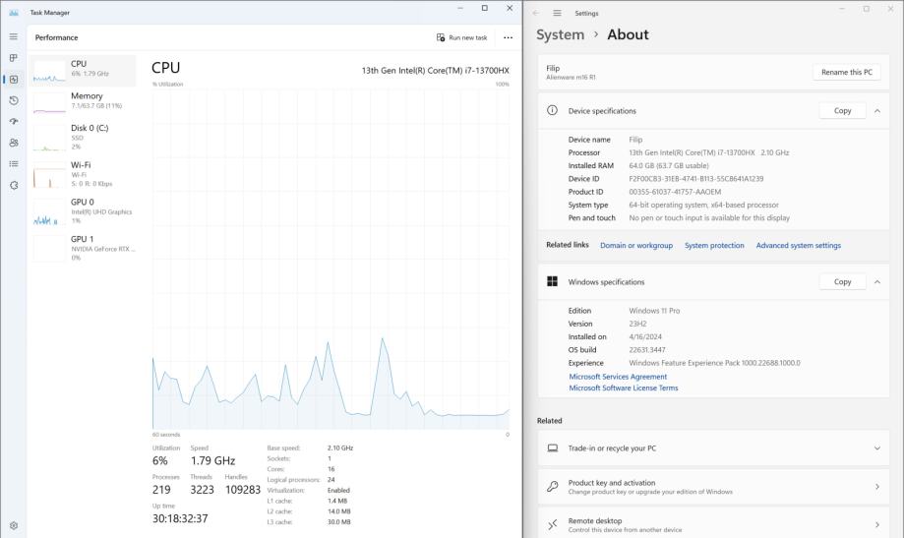Viewport: 904px width, 538px height.
Task: Open the Services page icon
Action: pyautogui.click(x=13, y=185)
